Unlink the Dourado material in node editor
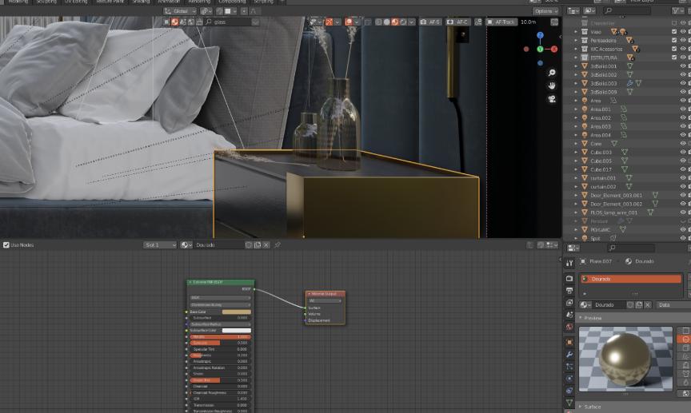 click(266, 245)
